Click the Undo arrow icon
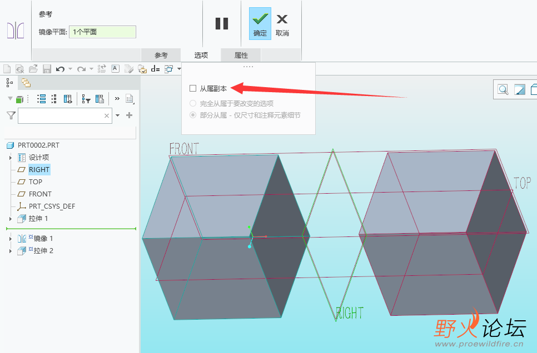Image resolution: width=537 pixels, height=353 pixels. click(x=60, y=69)
